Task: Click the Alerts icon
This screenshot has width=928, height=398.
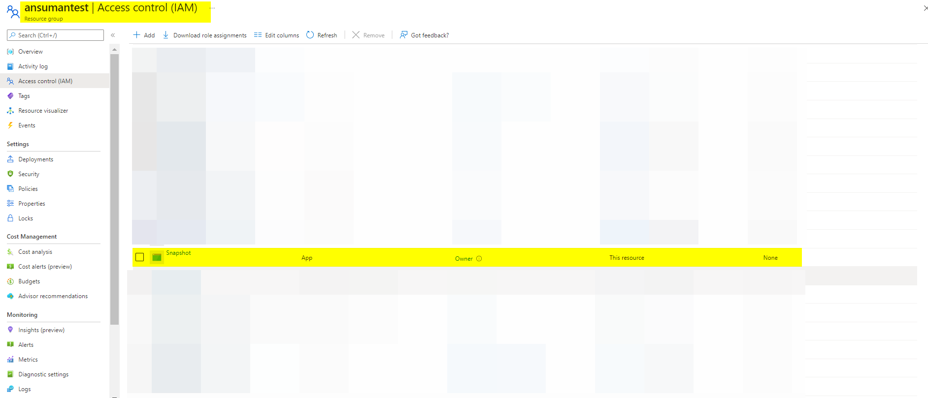Action: click(10, 345)
